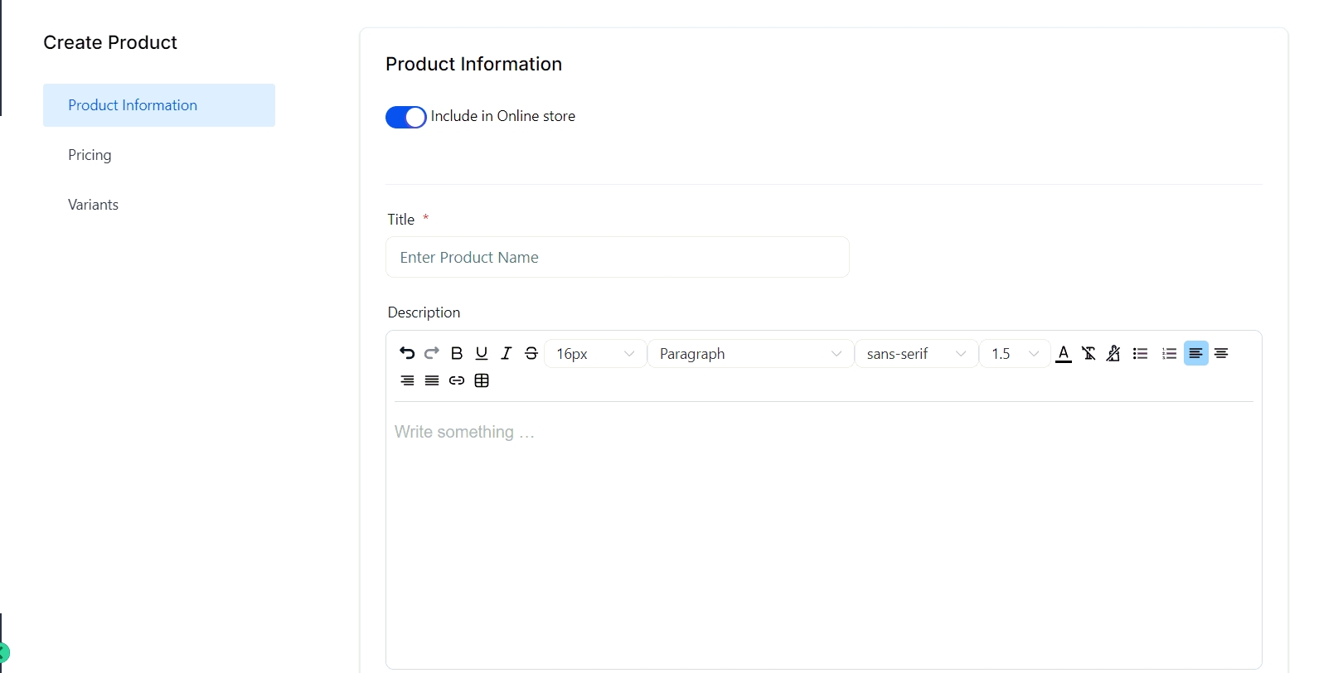Toggle the Include in Online store switch
1343x673 pixels.
[405, 118]
